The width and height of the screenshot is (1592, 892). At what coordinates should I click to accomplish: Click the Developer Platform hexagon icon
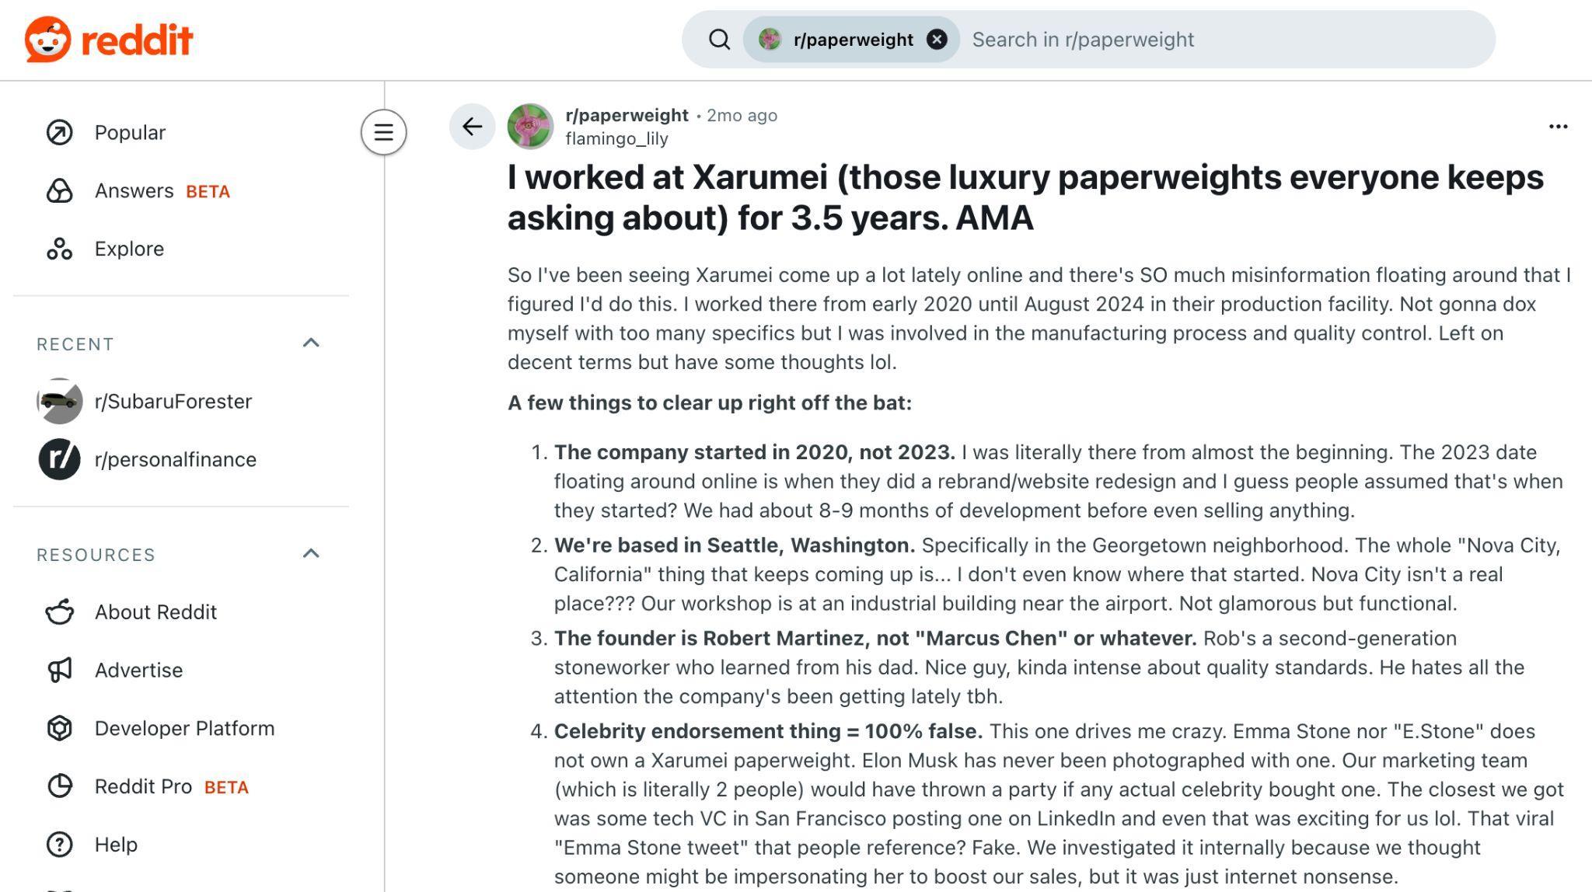point(61,728)
